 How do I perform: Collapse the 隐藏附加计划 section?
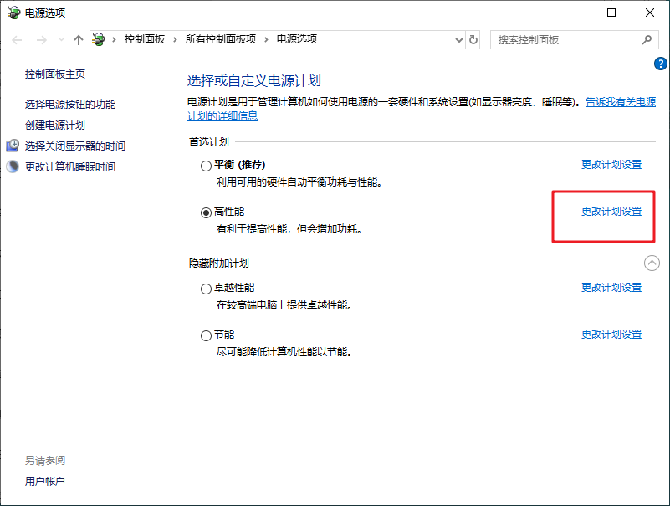(652, 263)
